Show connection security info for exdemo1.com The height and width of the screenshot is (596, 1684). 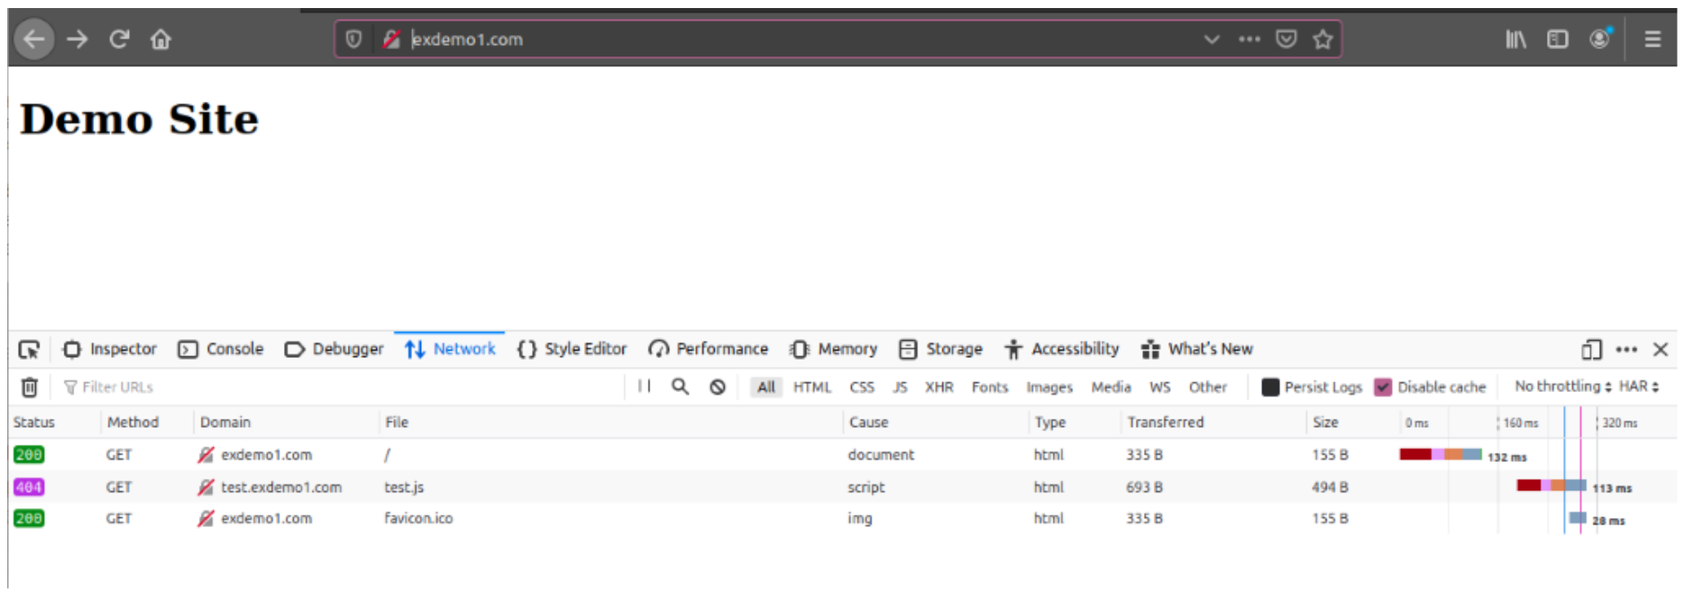[391, 39]
